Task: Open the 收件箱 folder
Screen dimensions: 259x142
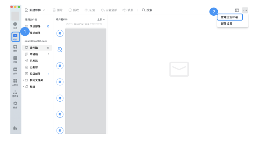Action: 37,48
